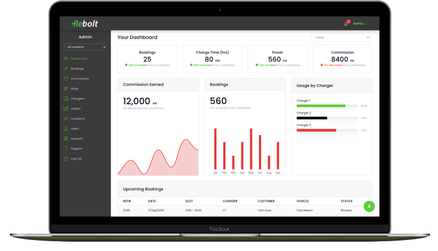Expand the Admin user menu

359,24
